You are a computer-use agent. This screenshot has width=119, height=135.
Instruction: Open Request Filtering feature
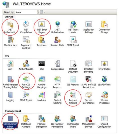coord(73,98)
